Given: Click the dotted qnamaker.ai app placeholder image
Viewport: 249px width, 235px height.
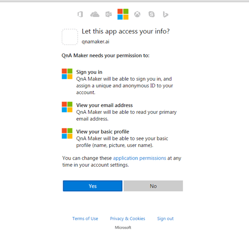Looking at the screenshot, I should tap(70, 37).
